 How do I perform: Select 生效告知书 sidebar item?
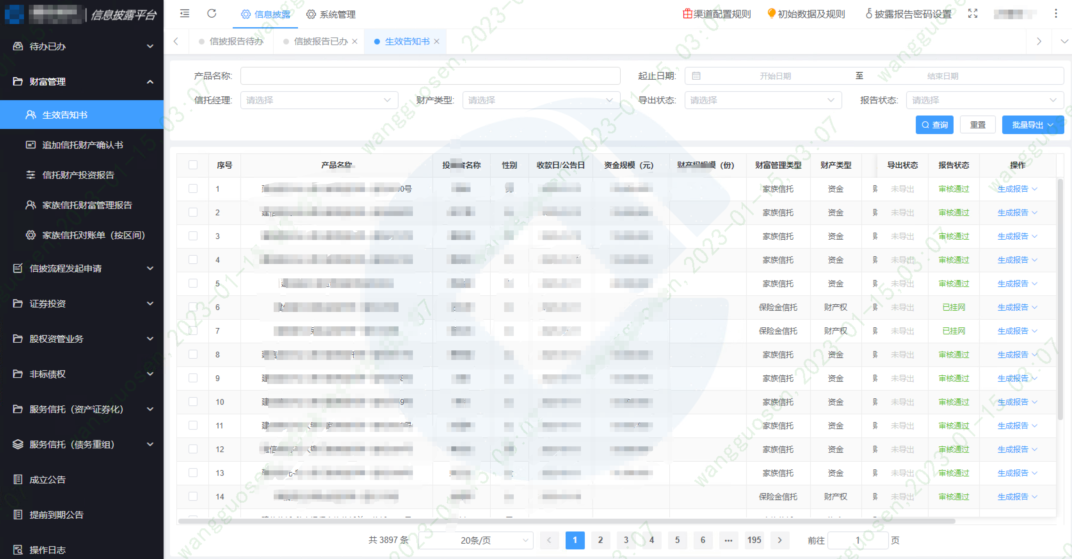coord(82,115)
